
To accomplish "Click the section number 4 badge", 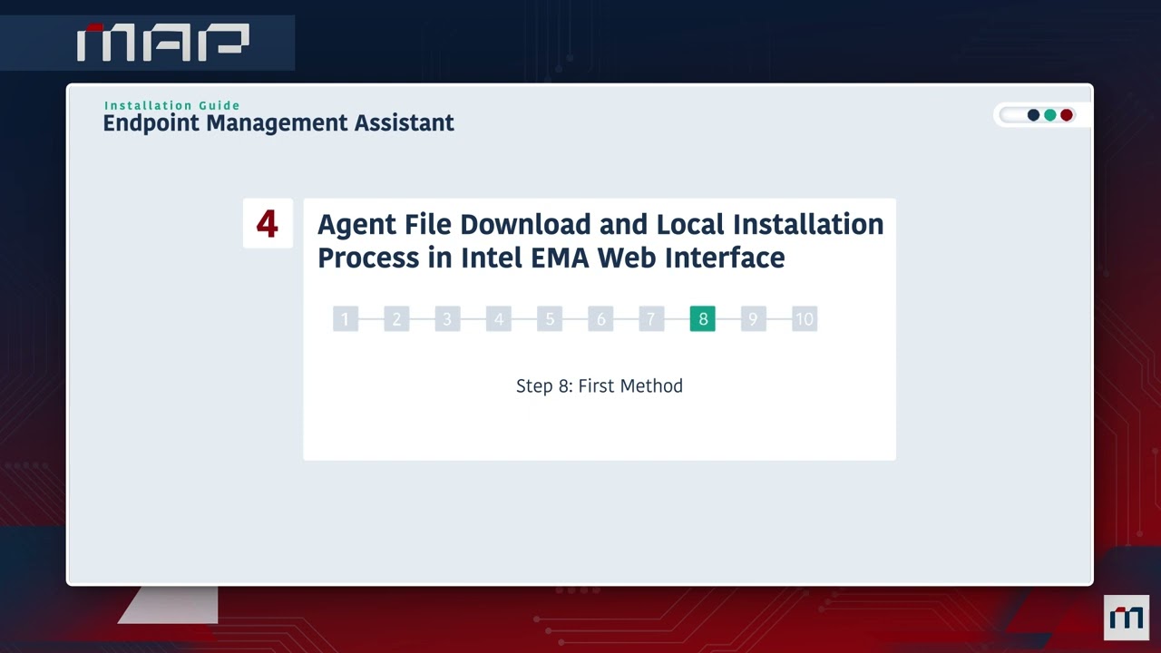I will [268, 223].
